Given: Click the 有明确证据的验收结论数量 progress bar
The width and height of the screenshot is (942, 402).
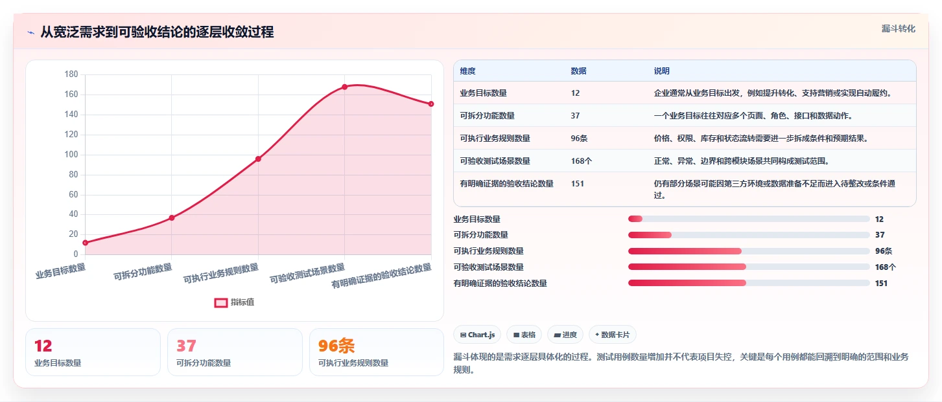Looking at the screenshot, I should pyautogui.click(x=749, y=283).
